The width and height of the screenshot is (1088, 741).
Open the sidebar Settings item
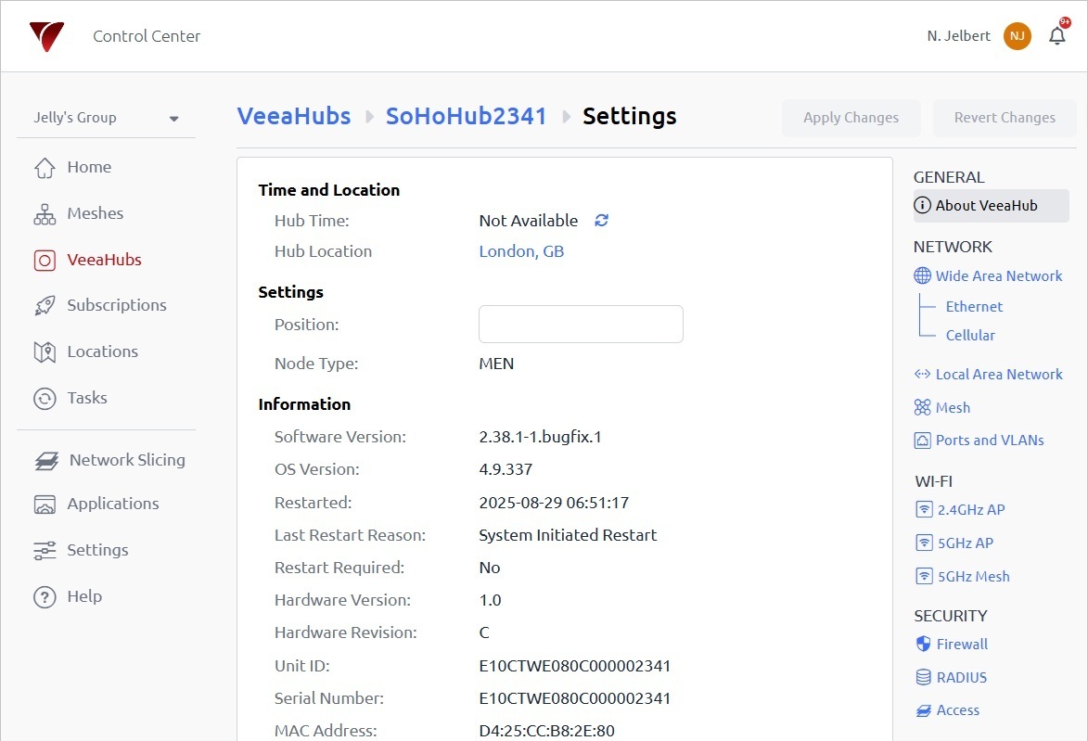click(97, 551)
